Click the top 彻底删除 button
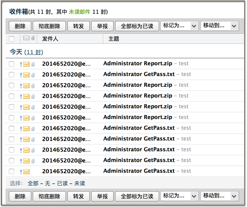The image size is (247, 207). point(49,26)
